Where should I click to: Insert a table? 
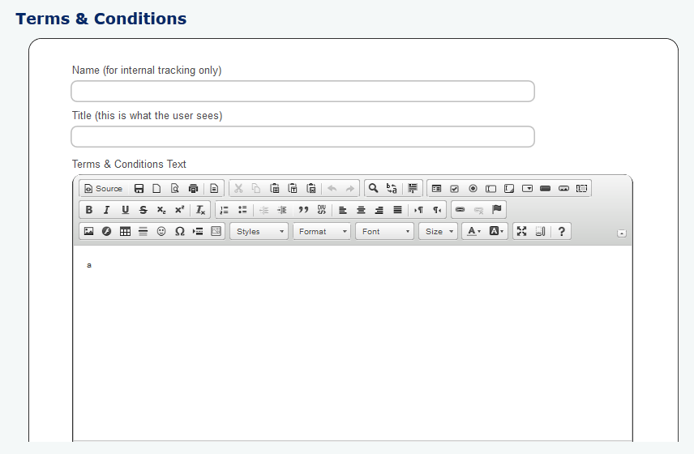125,231
